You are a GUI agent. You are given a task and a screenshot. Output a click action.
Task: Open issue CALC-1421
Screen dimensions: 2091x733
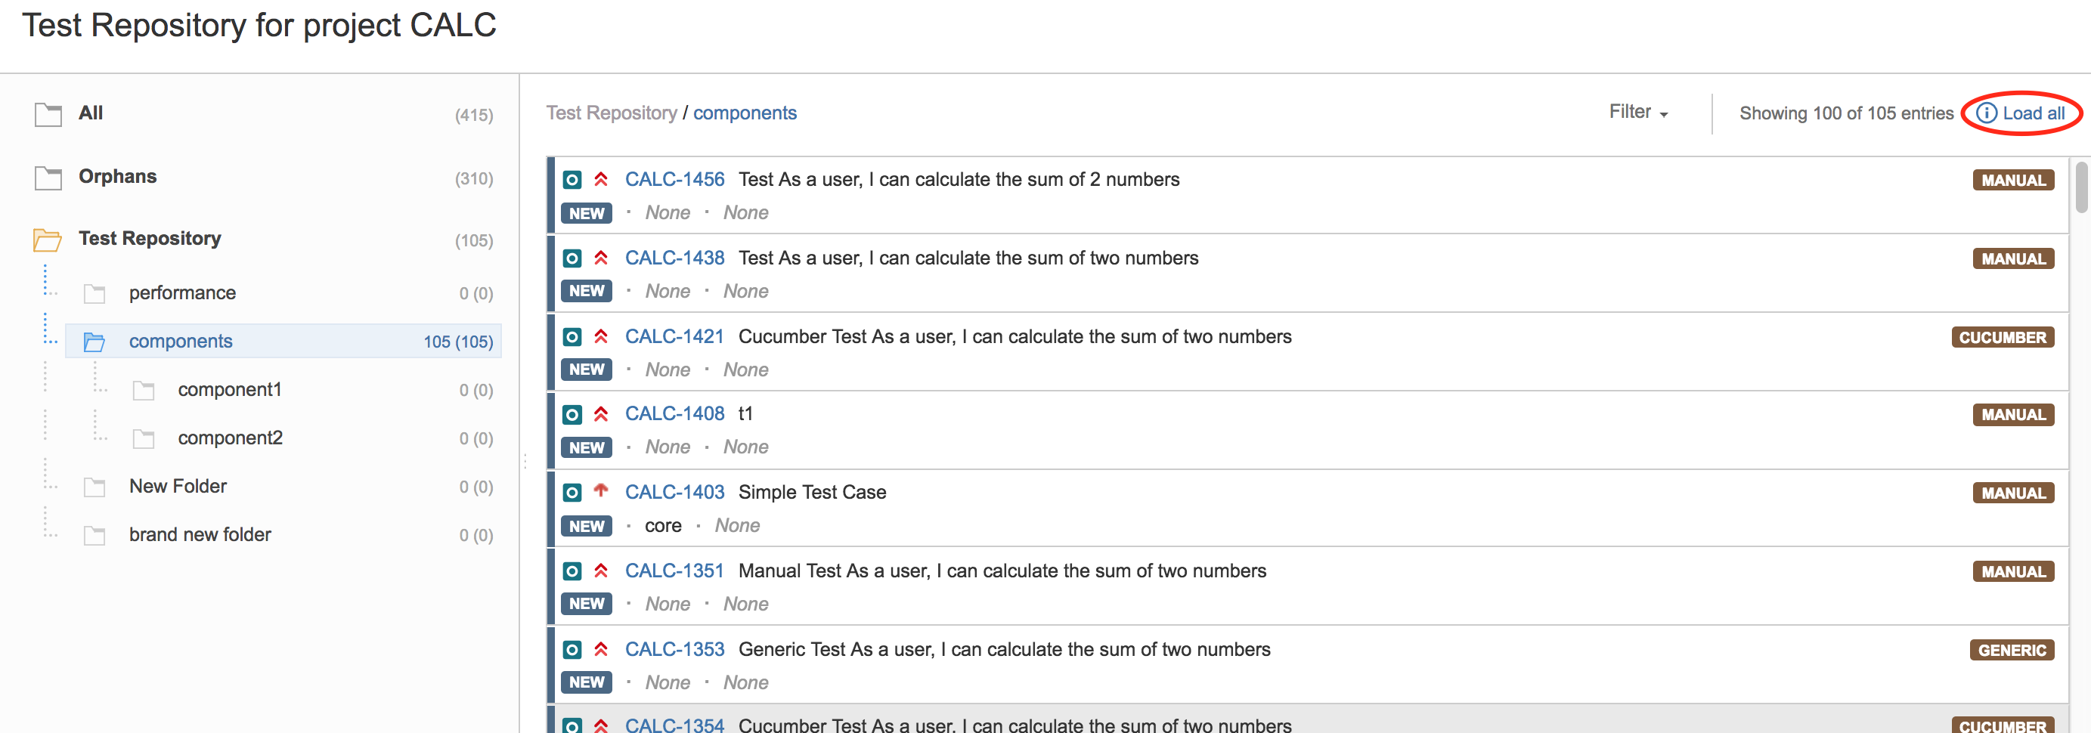[674, 336]
